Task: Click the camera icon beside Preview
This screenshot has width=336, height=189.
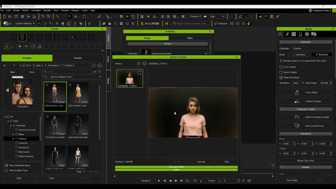Action: pyautogui.click(x=205, y=16)
